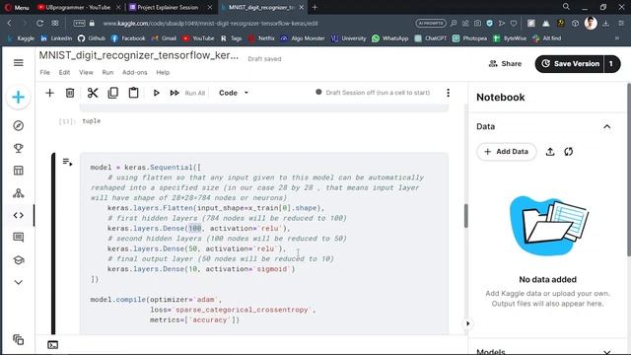Open Learn graduation cap icon

click(x=19, y=260)
